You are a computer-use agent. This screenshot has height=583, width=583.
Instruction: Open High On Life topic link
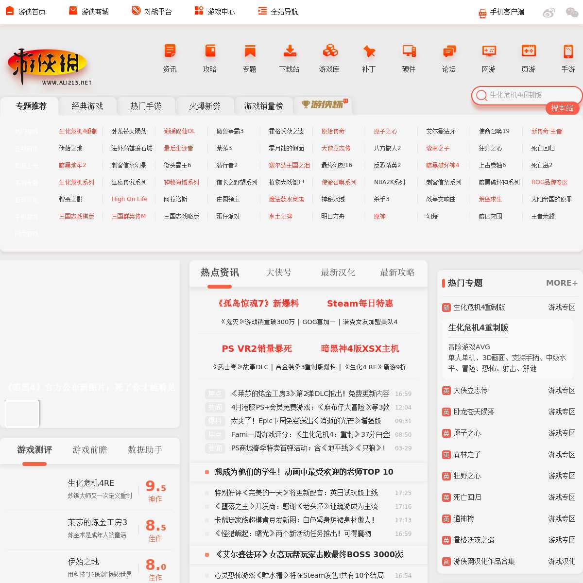point(129,199)
